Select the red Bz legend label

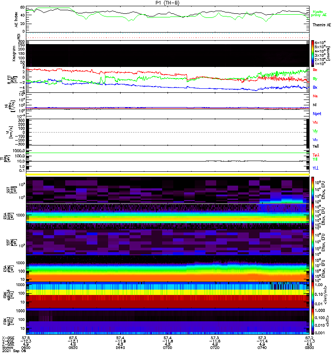(315, 70)
